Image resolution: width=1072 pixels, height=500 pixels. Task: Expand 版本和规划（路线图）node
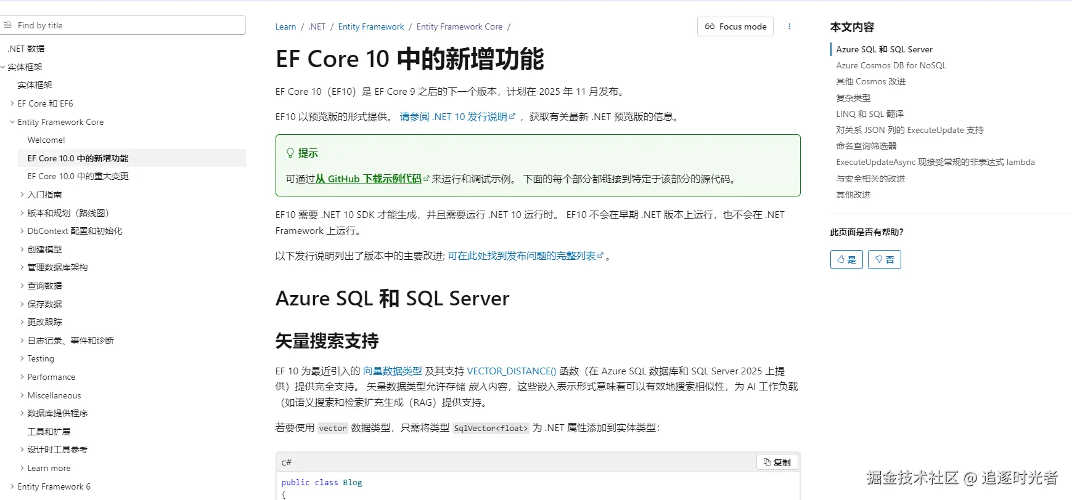[22, 213]
